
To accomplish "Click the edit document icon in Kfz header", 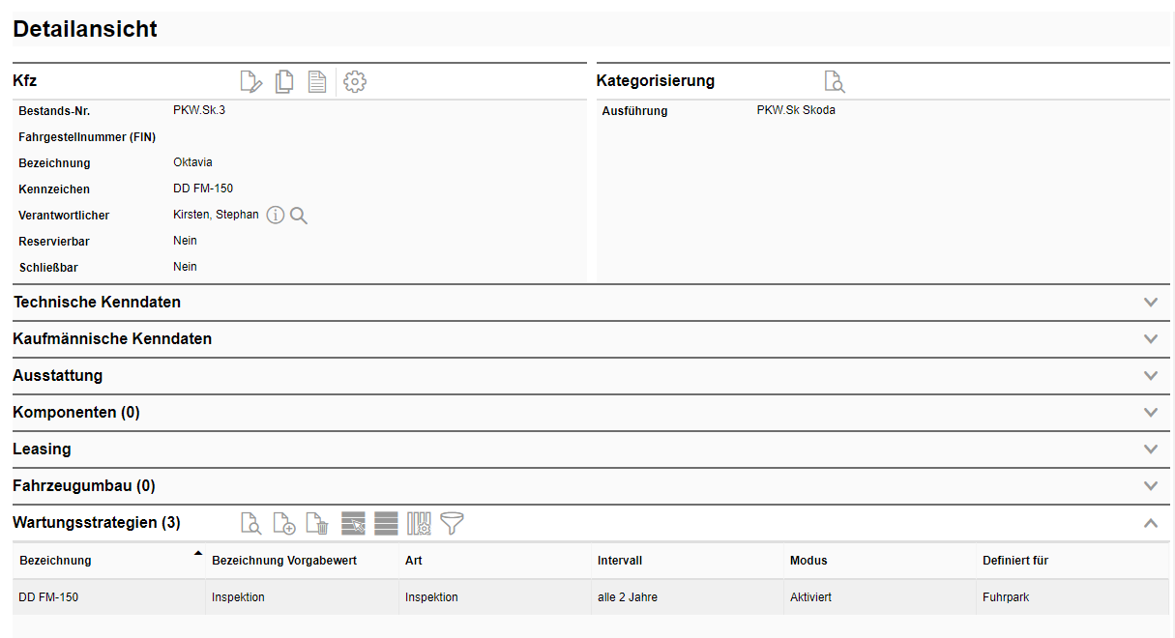I will [x=250, y=82].
